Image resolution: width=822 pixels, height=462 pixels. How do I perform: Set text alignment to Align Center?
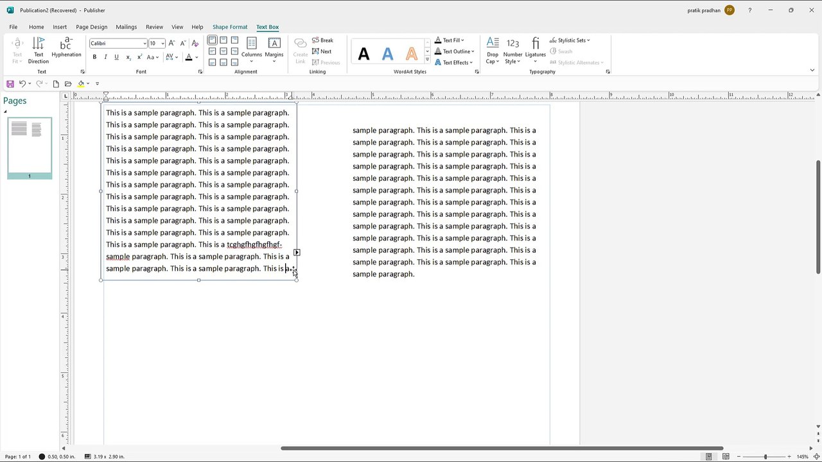pos(223,51)
